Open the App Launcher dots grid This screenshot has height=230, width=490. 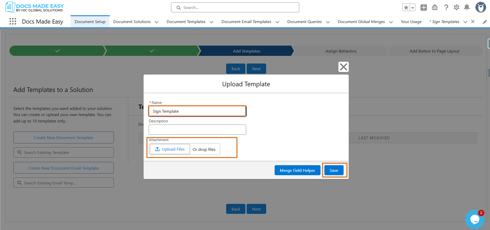[13, 21]
